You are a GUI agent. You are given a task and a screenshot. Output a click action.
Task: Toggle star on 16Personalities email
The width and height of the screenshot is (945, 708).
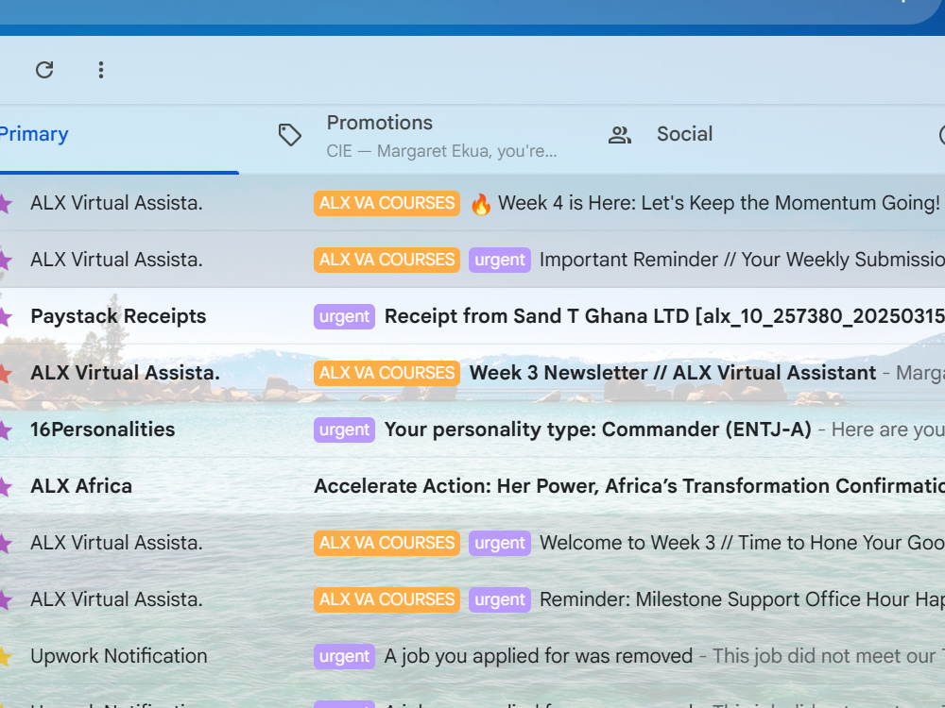tap(5, 430)
